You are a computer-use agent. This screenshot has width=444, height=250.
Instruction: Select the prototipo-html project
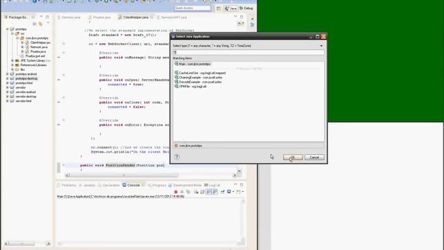[22, 83]
